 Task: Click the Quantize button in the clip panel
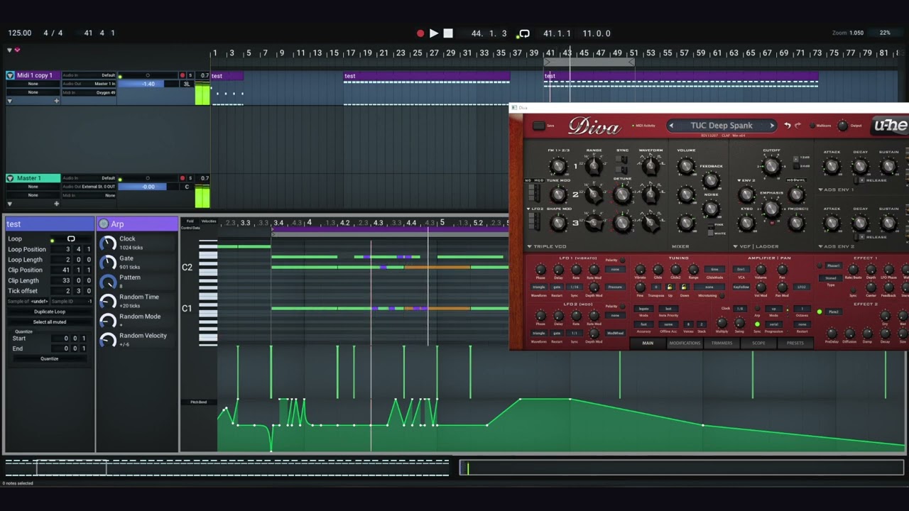[48, 358]
